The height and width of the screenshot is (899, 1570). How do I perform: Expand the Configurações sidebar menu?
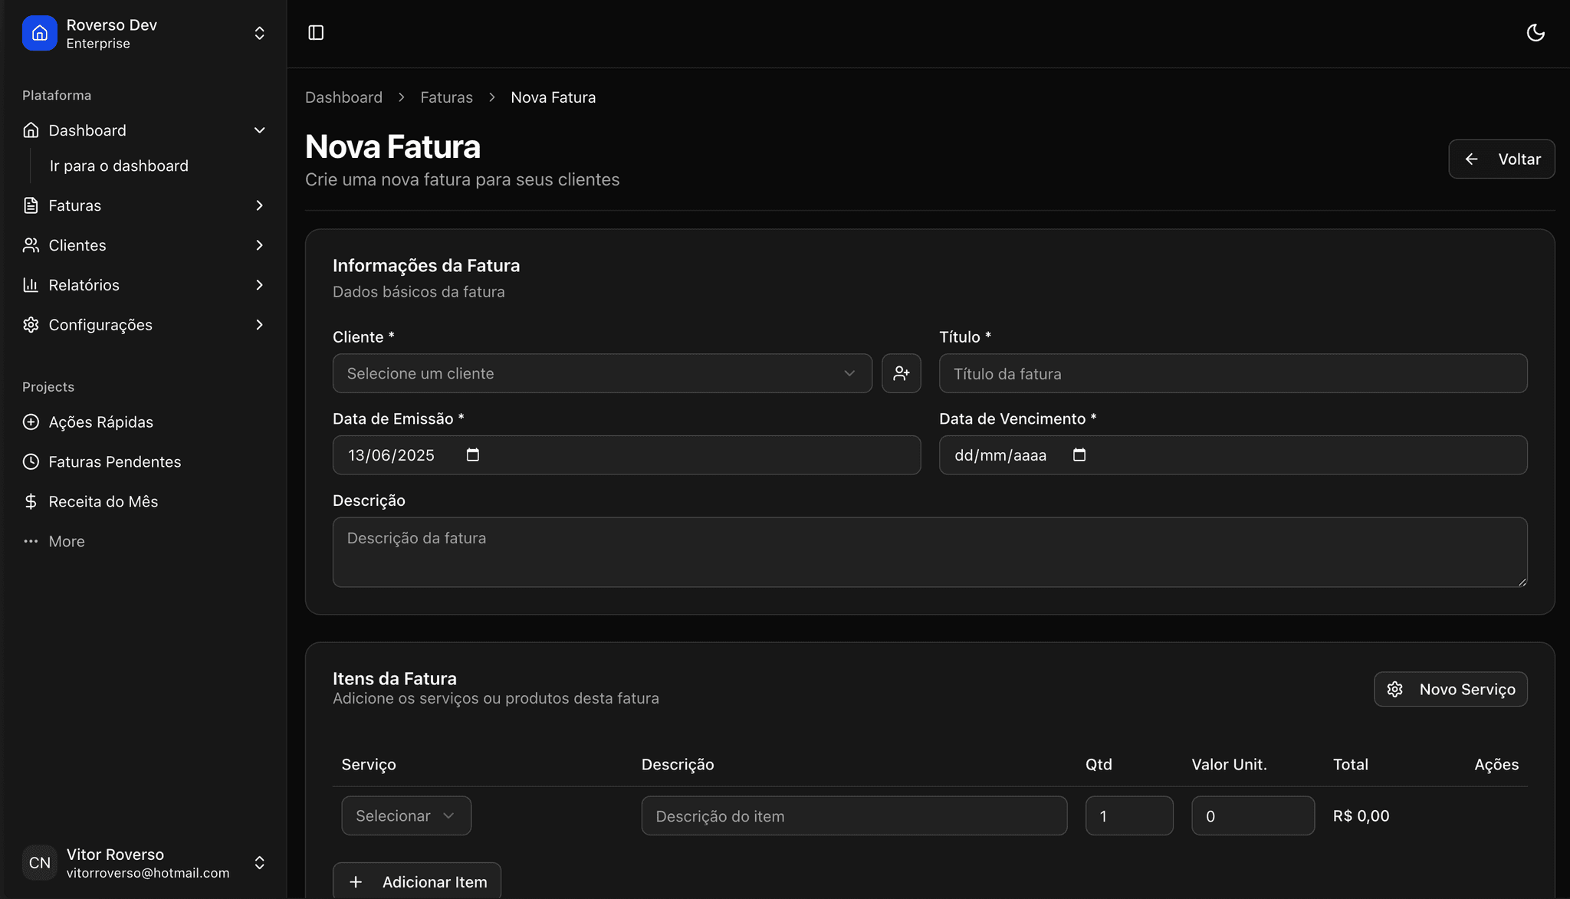coord(259,325)
